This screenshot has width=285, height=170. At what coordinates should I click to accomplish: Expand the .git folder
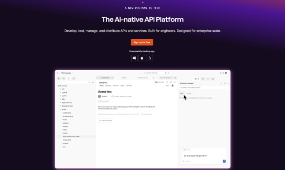tap(61, 89)
